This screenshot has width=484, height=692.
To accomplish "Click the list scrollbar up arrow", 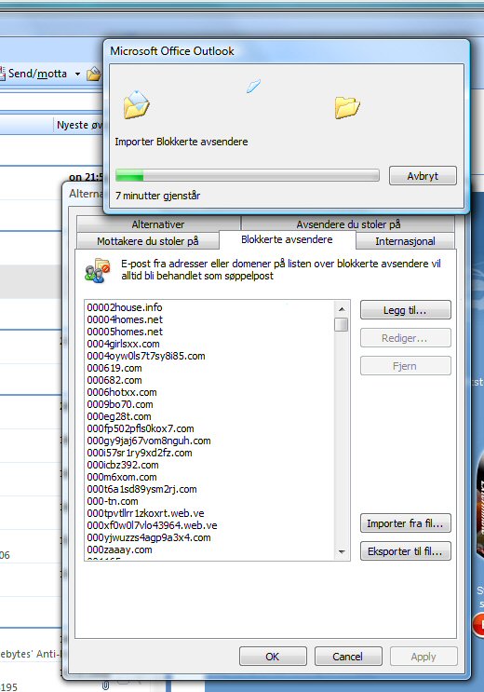I will [x=342, y=308].
